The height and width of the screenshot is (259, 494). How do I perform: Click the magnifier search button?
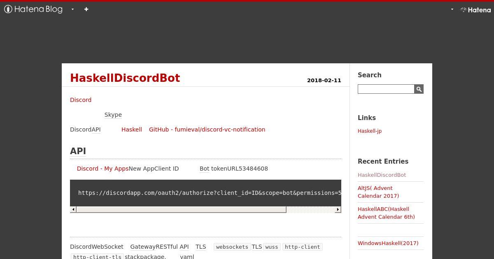419,89
